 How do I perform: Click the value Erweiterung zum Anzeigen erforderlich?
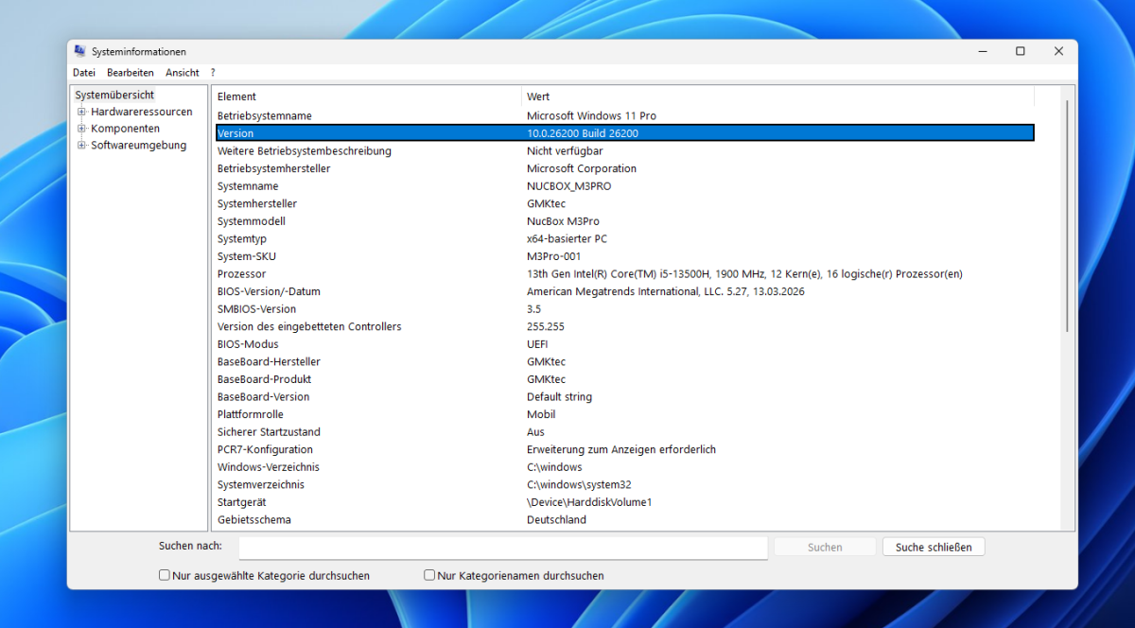click(621, 449)
